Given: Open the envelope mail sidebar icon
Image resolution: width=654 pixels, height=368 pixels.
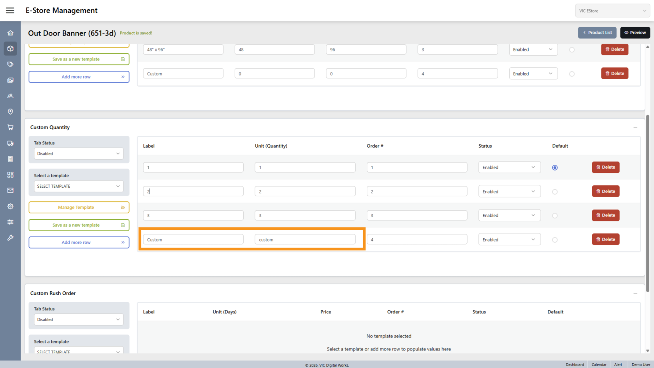Looking at the screenshot, I should point(11,190).
